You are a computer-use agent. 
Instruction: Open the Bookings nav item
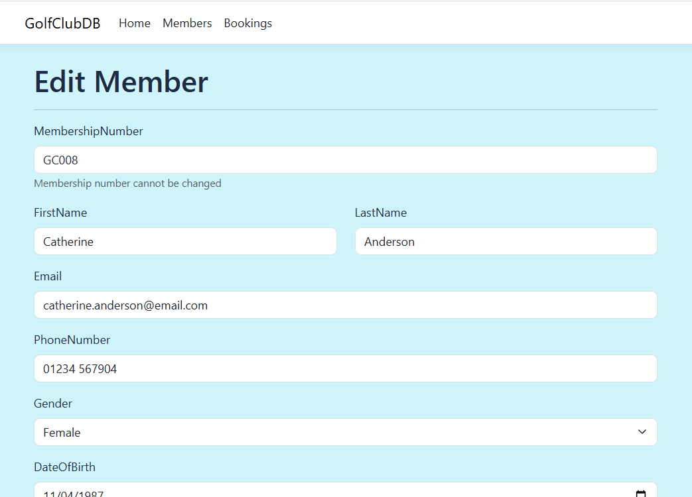pos(248,23)
